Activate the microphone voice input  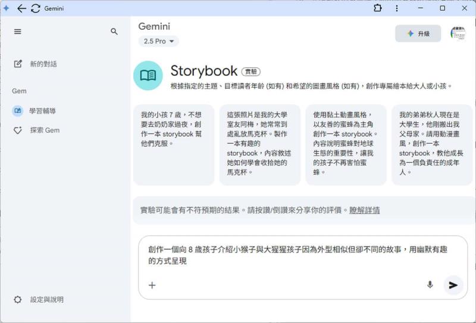point(430,285)
